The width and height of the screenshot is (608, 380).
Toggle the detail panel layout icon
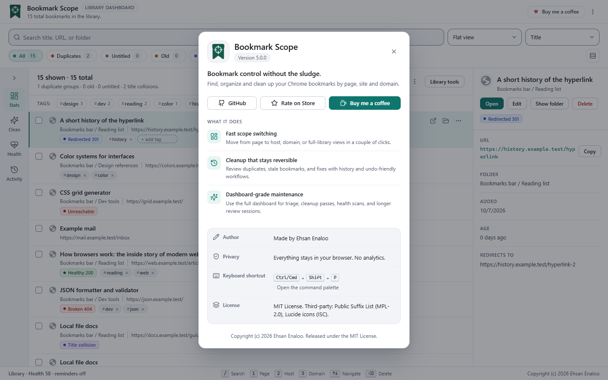click(593, 56)
